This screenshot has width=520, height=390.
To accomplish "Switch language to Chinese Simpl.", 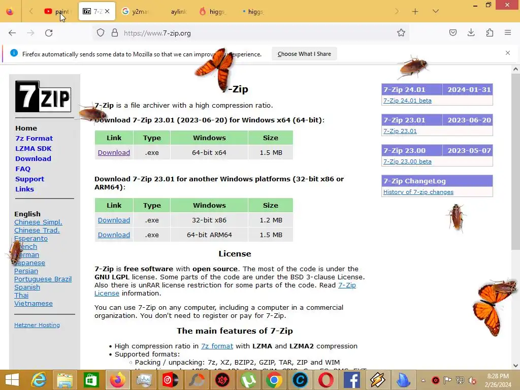I will pos(38,222).
